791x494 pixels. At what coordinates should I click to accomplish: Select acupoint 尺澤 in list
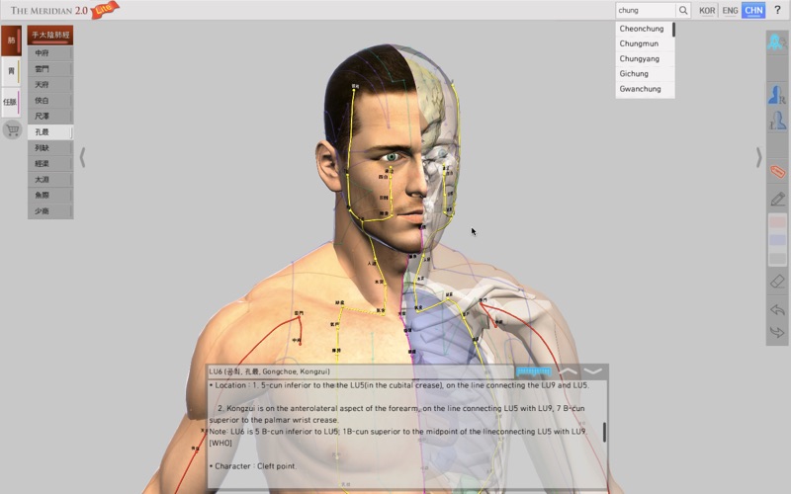(50, 116)
